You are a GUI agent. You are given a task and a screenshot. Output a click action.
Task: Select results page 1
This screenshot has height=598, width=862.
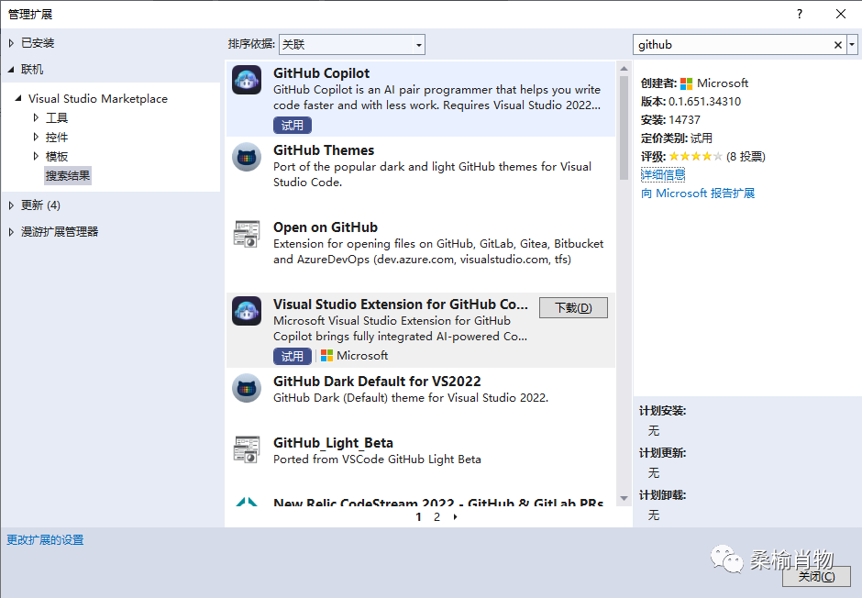(418, 516)
